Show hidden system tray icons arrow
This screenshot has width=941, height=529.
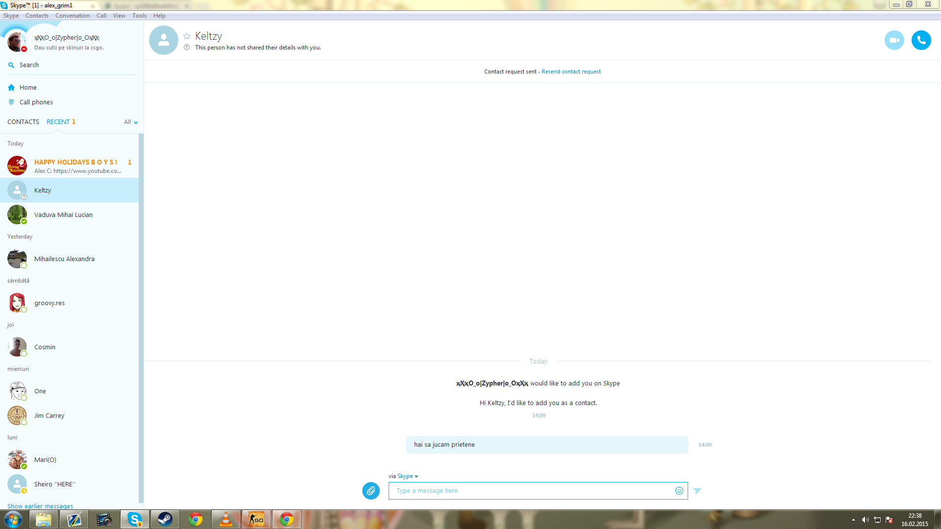[853, 520]
